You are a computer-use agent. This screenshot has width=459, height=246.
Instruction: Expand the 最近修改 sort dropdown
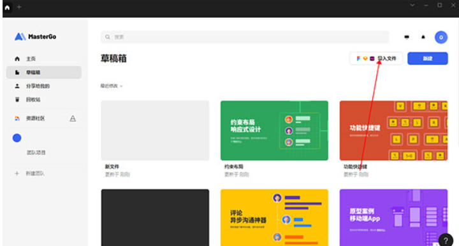coord(112,86)
